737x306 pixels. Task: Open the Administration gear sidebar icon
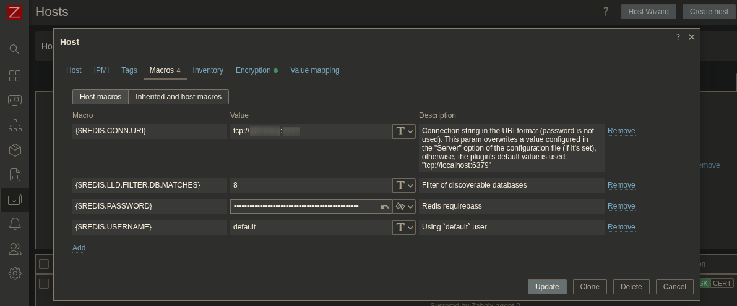click(15, 273)
